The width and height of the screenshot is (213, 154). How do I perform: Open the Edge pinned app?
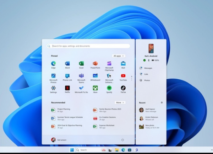(53, 65)
